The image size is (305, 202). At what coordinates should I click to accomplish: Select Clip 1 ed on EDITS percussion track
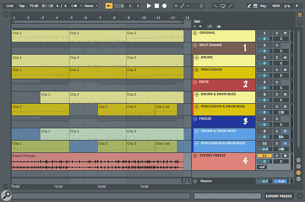click(166, 110)
